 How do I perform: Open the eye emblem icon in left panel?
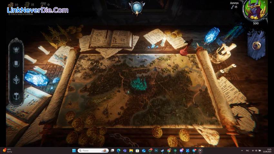point(16,80)
